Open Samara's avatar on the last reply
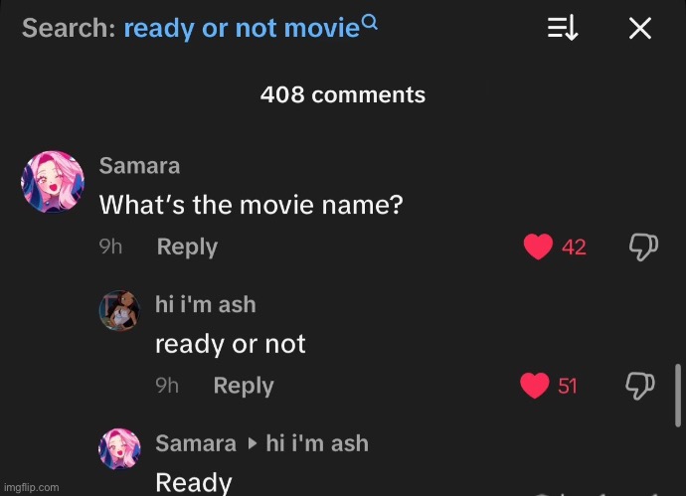Image resolution: width=686 pixels, height=496 pixels. coord(119,448)
